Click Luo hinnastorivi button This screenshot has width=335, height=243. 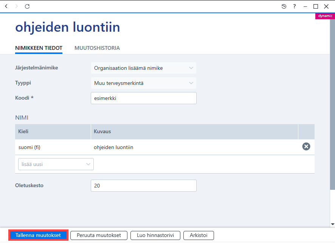click(155, 235)
